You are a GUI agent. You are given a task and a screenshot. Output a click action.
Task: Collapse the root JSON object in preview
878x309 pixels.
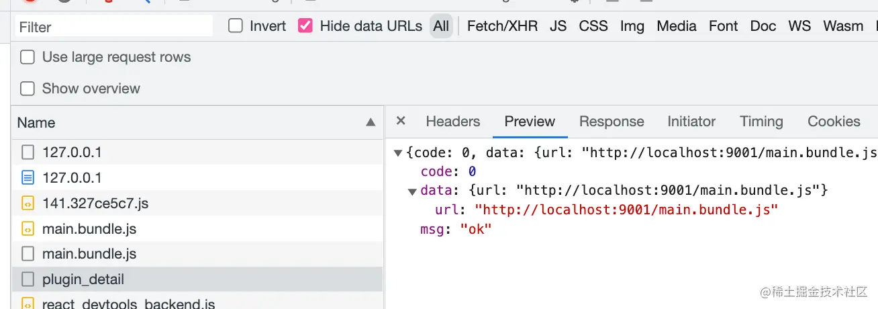tap(398, 153)
